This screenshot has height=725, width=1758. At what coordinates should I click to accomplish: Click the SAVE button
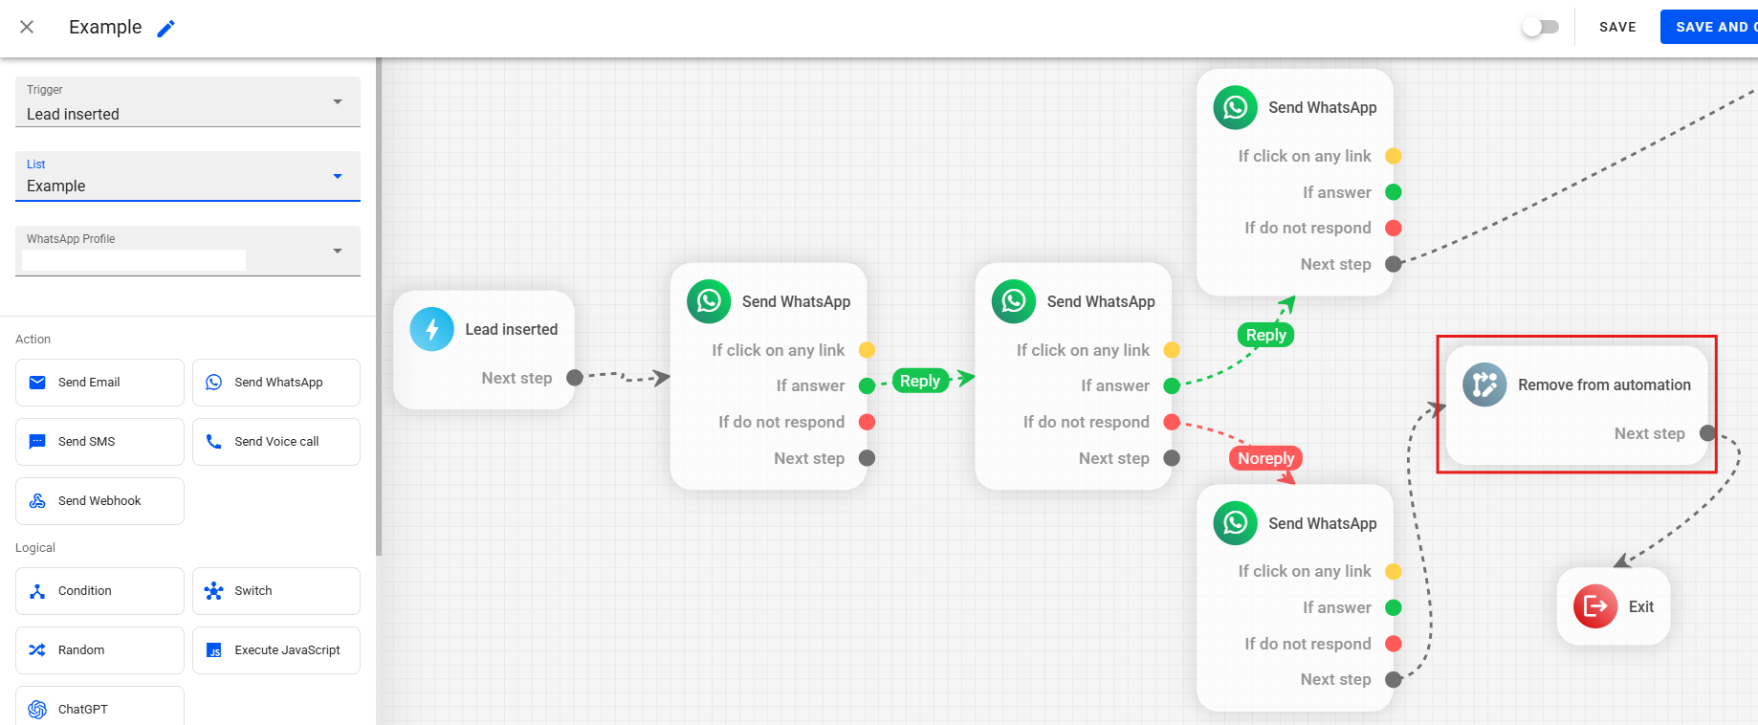click(1617, 27)
